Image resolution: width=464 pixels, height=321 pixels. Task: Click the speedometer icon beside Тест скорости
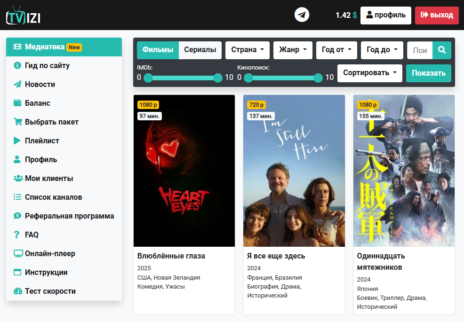click(18, 291)
